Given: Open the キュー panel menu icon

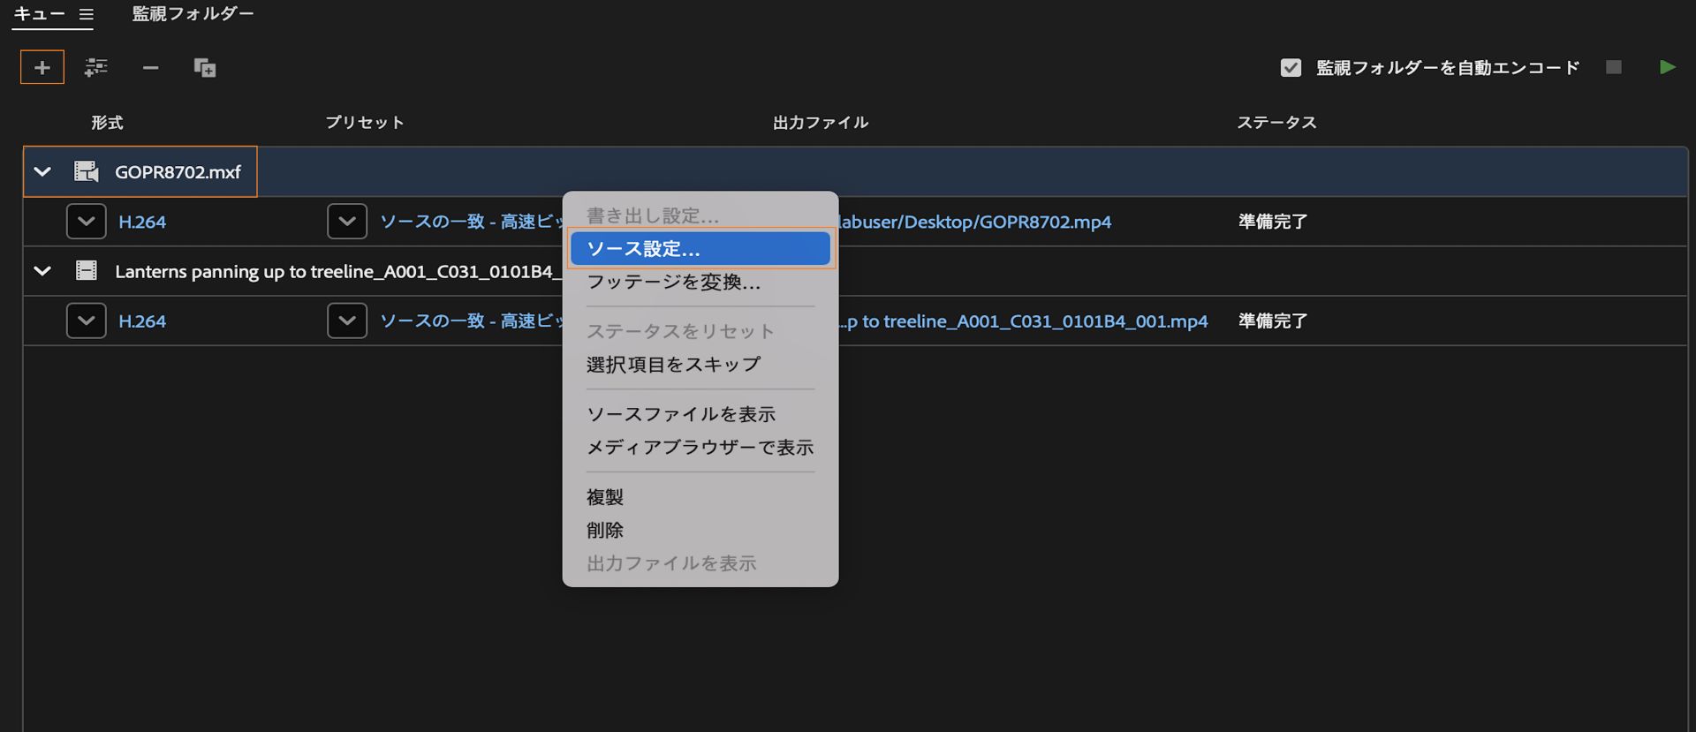Looking at the screenshot, I should [86, 14].
